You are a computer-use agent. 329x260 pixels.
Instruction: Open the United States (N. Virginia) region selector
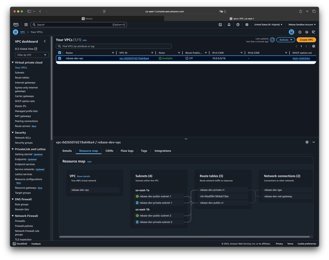[x=268, y=25]
